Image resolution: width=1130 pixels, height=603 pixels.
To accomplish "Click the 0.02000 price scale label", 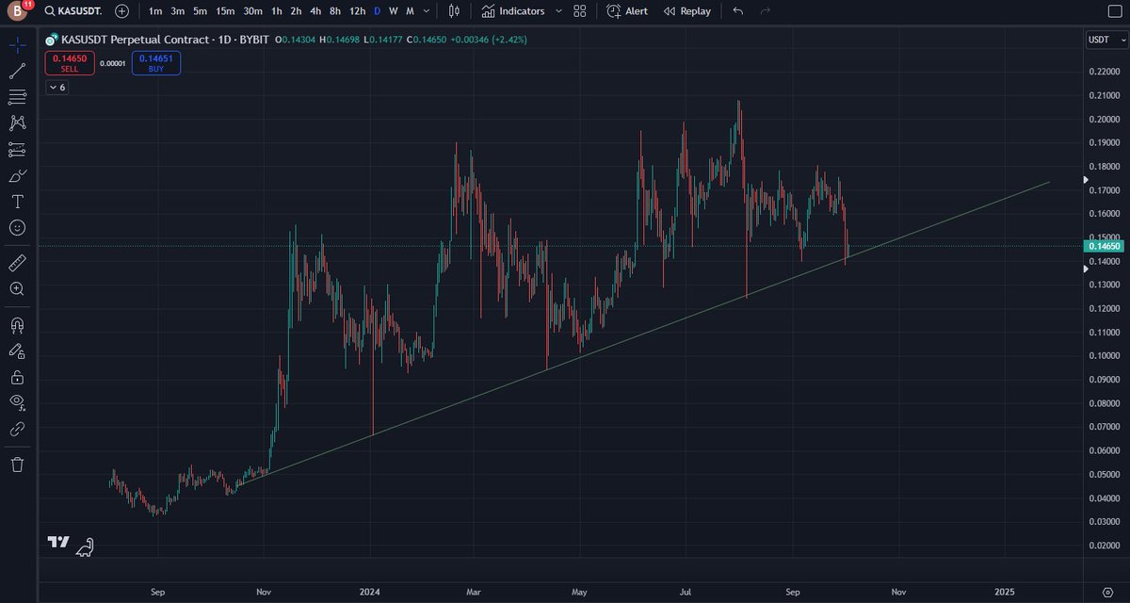I will [x=1104, y=545].
